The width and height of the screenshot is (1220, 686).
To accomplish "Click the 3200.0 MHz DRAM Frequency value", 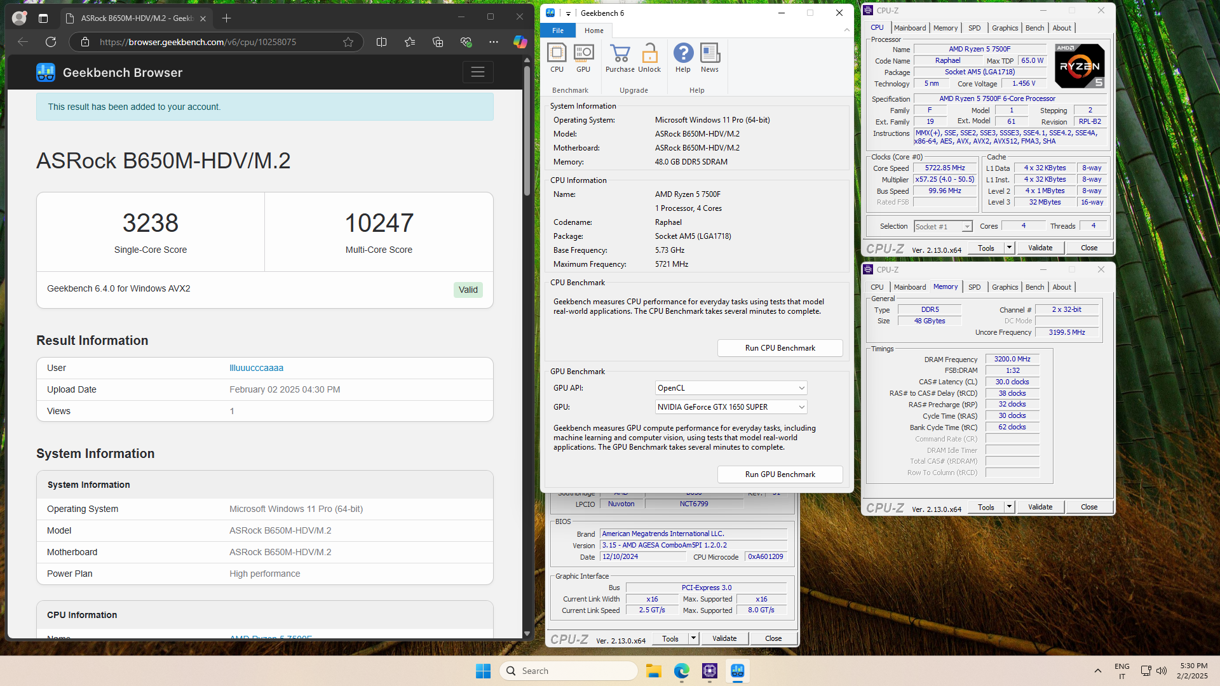I will coord(1012,360).
